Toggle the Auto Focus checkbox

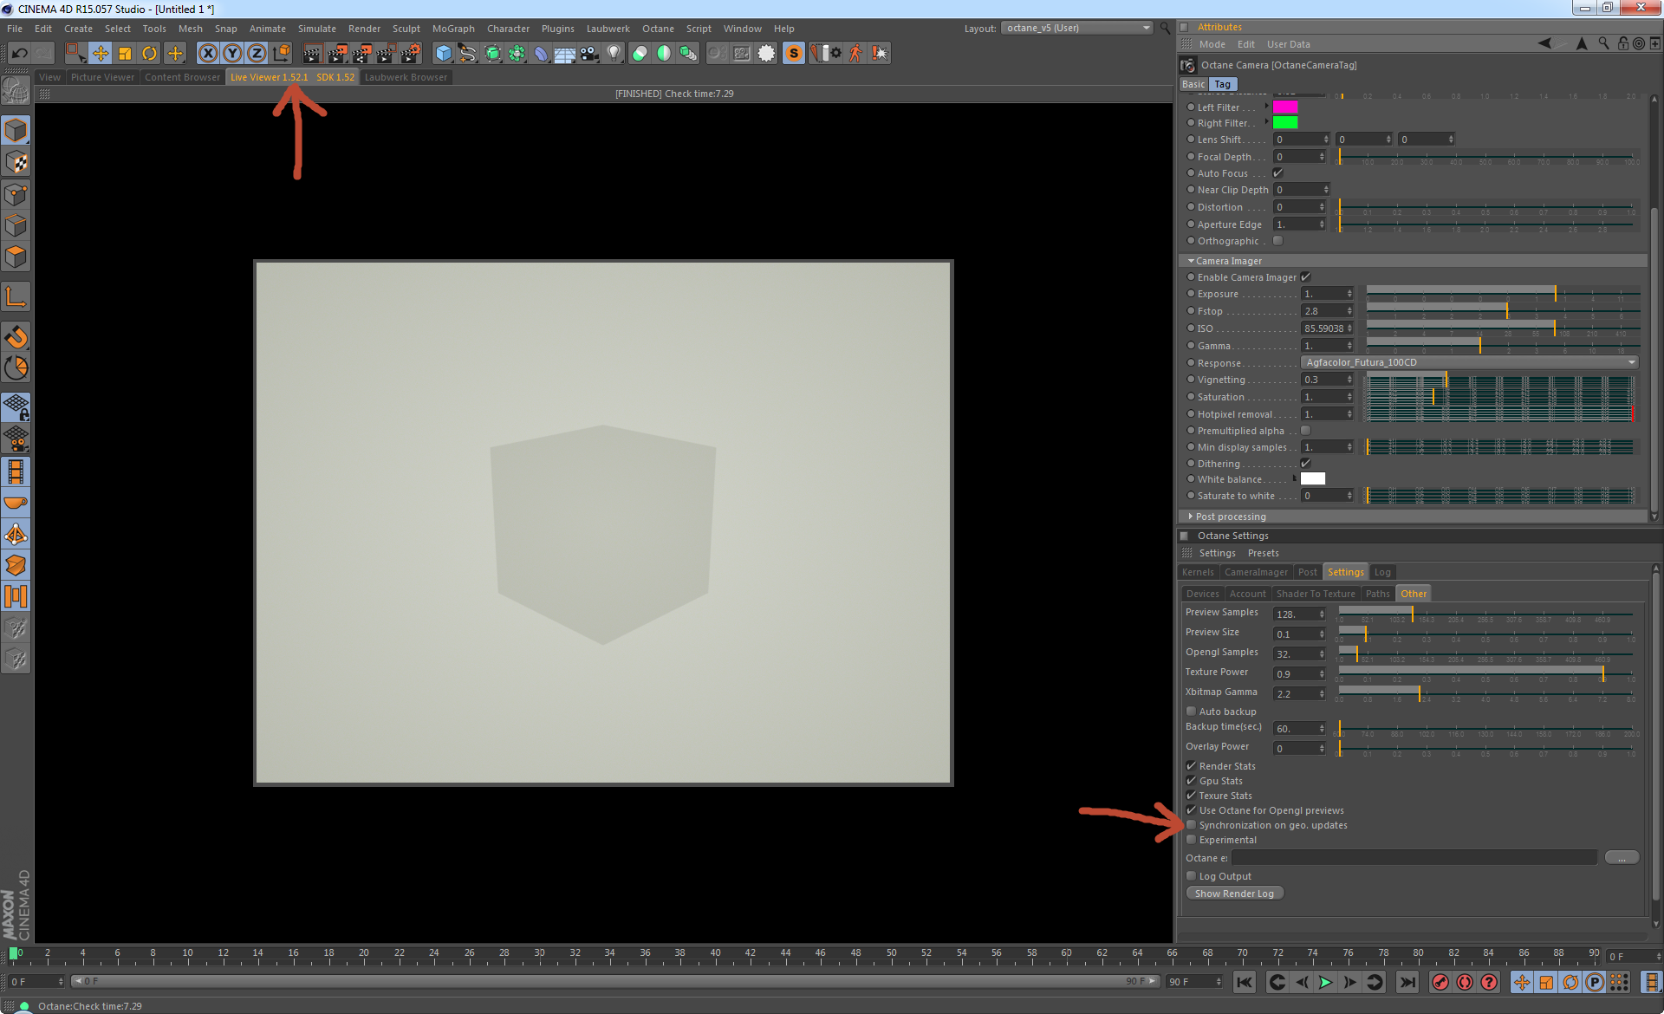1277,173
